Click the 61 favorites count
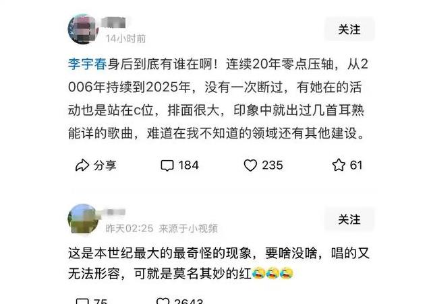 356,165
